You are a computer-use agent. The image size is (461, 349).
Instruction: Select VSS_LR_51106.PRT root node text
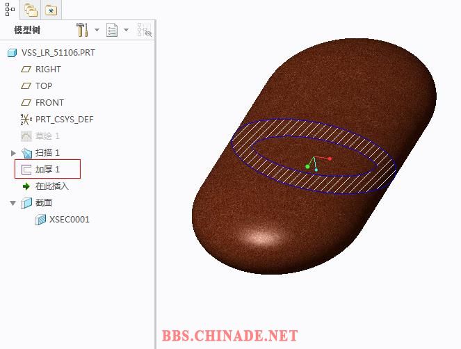pos(58,53)
